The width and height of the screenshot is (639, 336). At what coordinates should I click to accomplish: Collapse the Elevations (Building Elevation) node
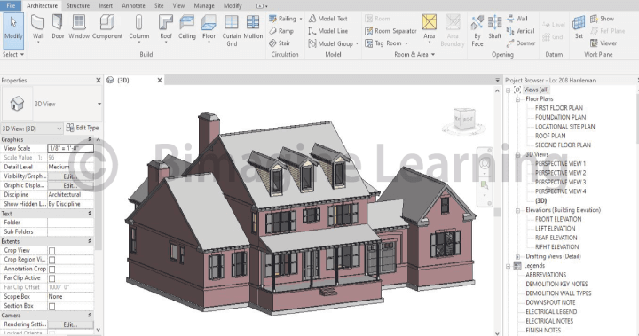[517, 210]
